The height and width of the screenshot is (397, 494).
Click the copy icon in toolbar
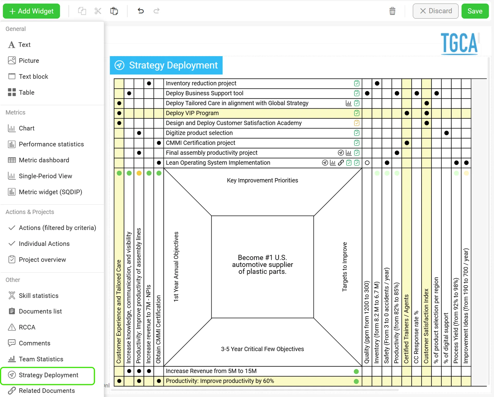(82, 11)
